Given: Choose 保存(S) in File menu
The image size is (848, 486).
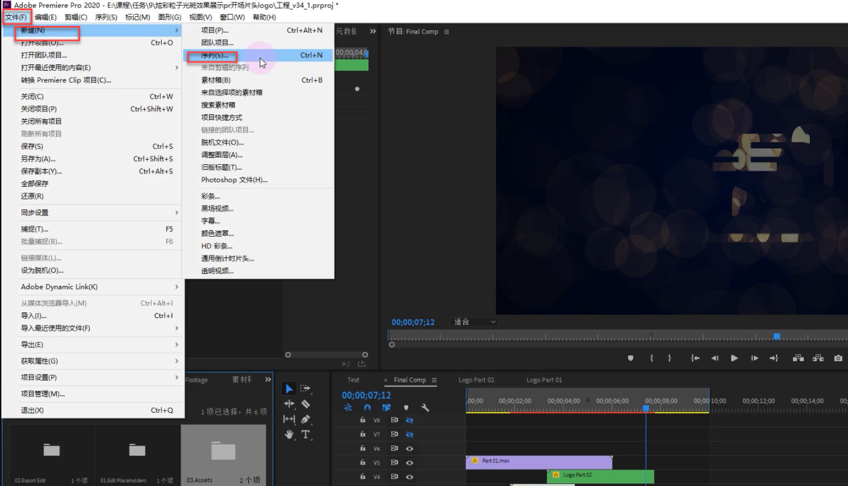Looking at the screenshot, I should click(93, 146).
